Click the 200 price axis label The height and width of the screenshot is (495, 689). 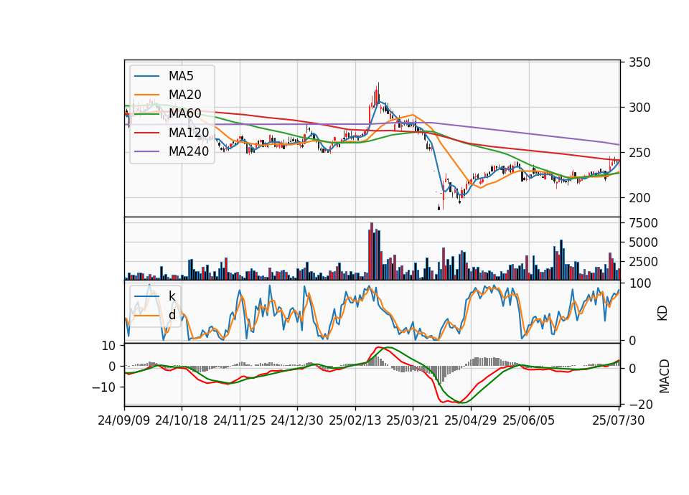(x=639, y=198)
